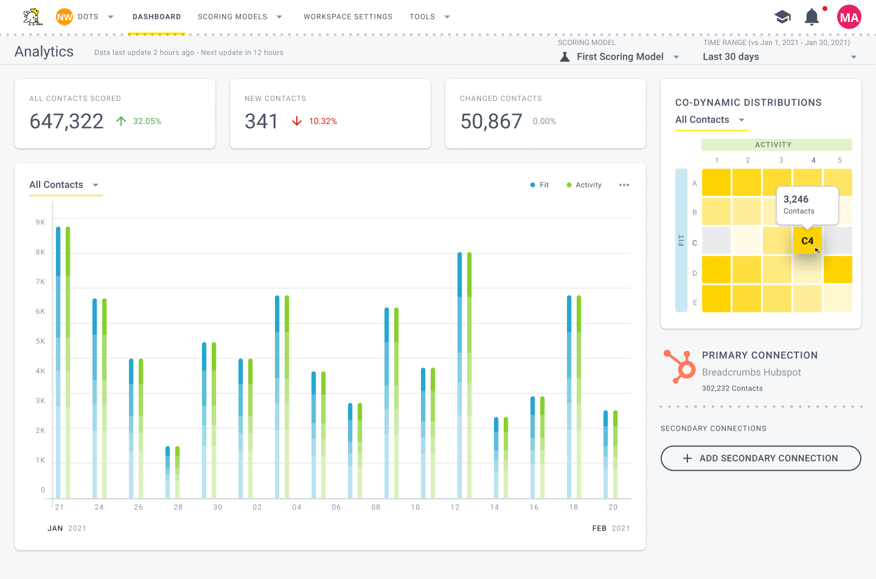This screenshot has height=579, width=876.
Task: Open the Scoring Models menu
Action: [x=232, y=17]
